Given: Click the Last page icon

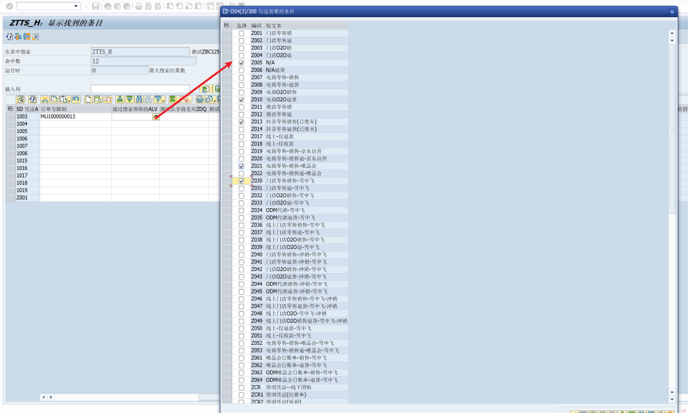Looking at the screenshot, I should click(198, 6).
